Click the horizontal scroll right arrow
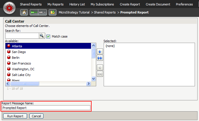 click(x=88, y=83)
